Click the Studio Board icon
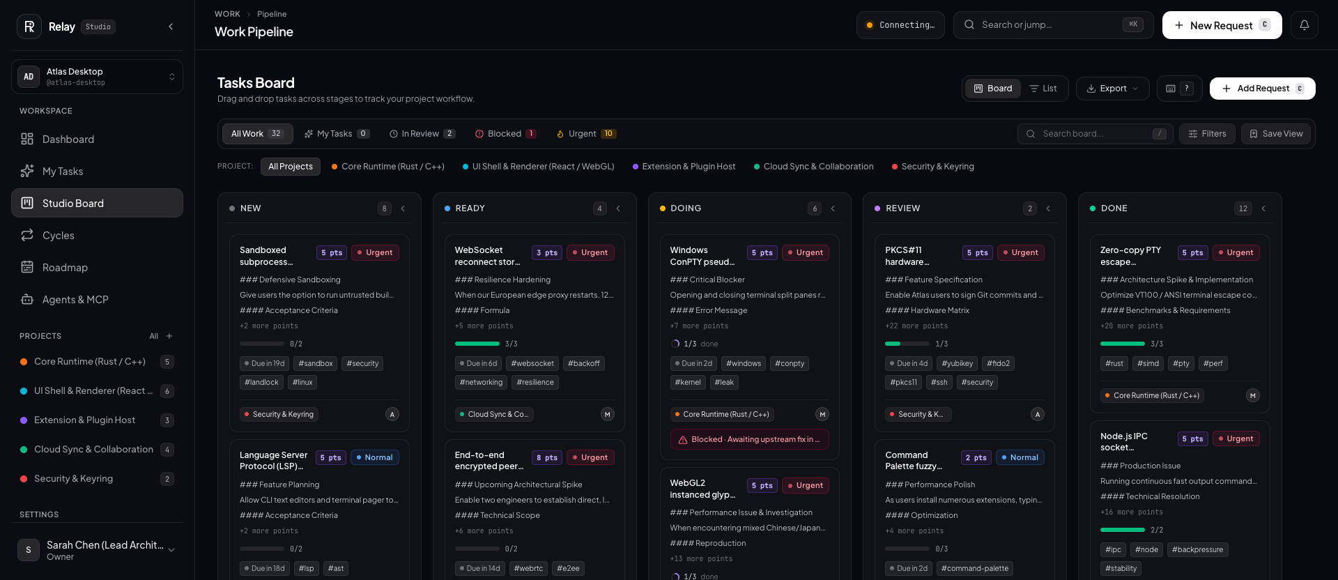The width and height of the screenshot is (1338, 580). pyautogui.click(x=27, y=203)
